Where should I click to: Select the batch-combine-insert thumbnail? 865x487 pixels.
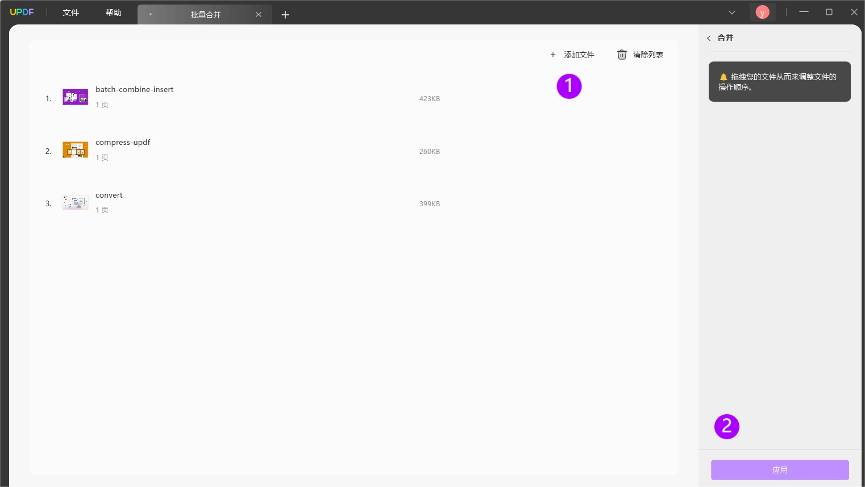pyautogui.click(x=76, y=97)
